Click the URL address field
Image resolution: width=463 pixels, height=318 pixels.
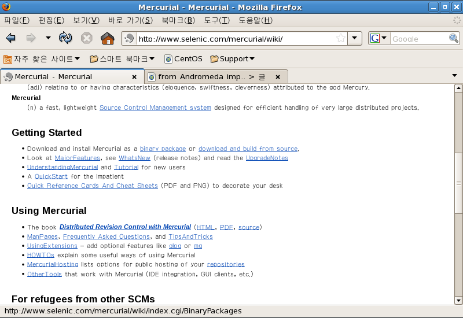click(236, 39)
